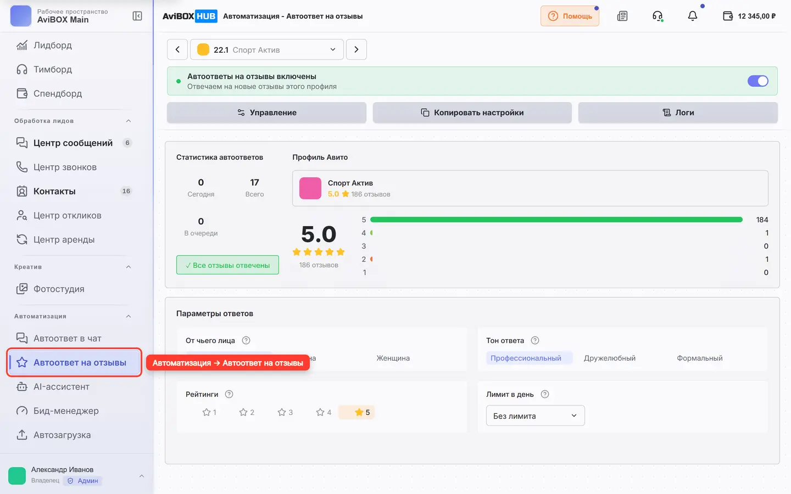Open the news feed icon in header

point(622,16)
